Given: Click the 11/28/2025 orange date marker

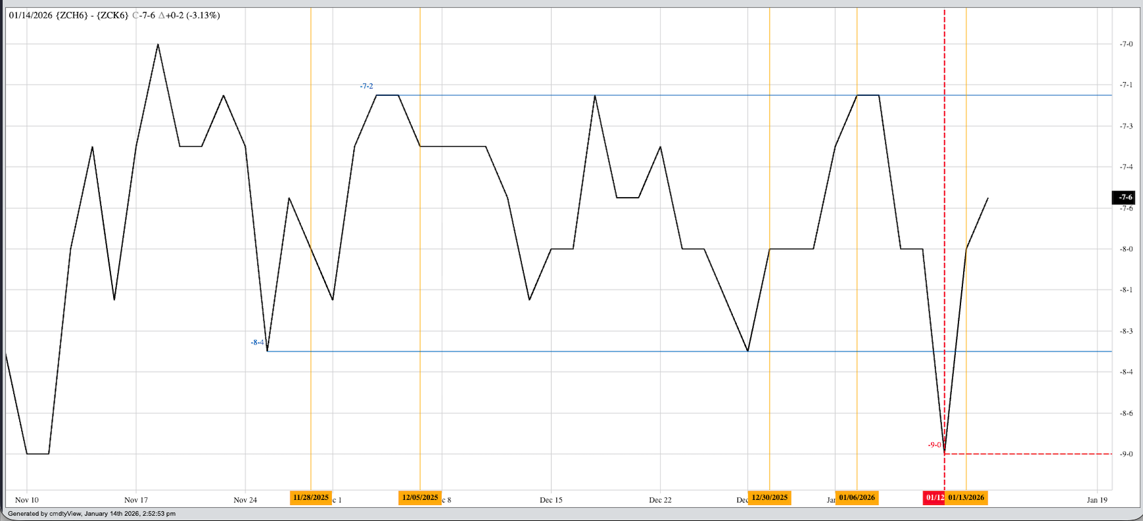Looking at the screenshot, I should click(310, 498).
